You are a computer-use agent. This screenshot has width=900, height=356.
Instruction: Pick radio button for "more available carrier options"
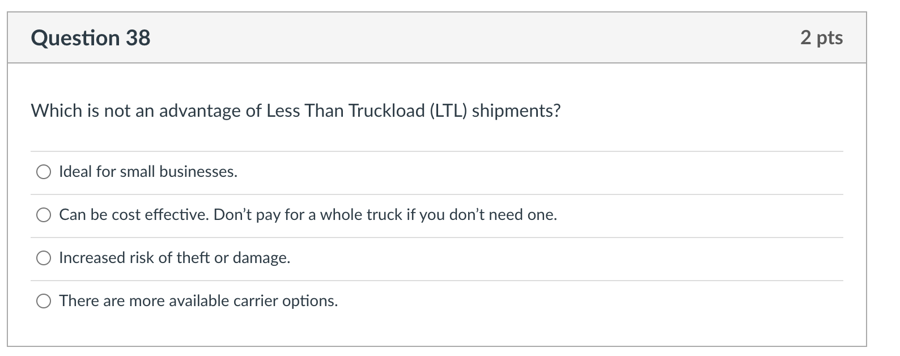[x=44, y=301]
